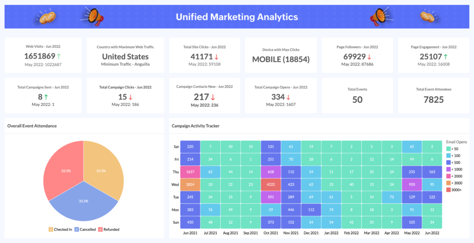Screen dimensions: 474x243
Task: Click the right coins icon in header
Action: click(428, 17)
